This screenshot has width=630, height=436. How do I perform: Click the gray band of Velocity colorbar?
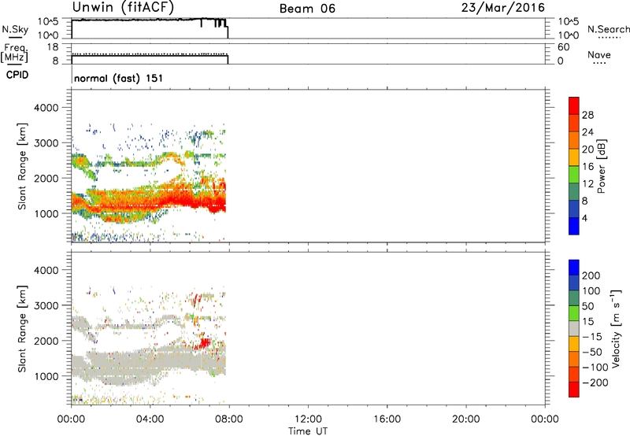tap(574, 328)
